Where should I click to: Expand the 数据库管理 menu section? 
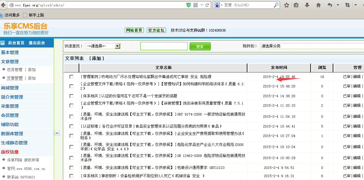pyautogui.click(x=12, y=134)
